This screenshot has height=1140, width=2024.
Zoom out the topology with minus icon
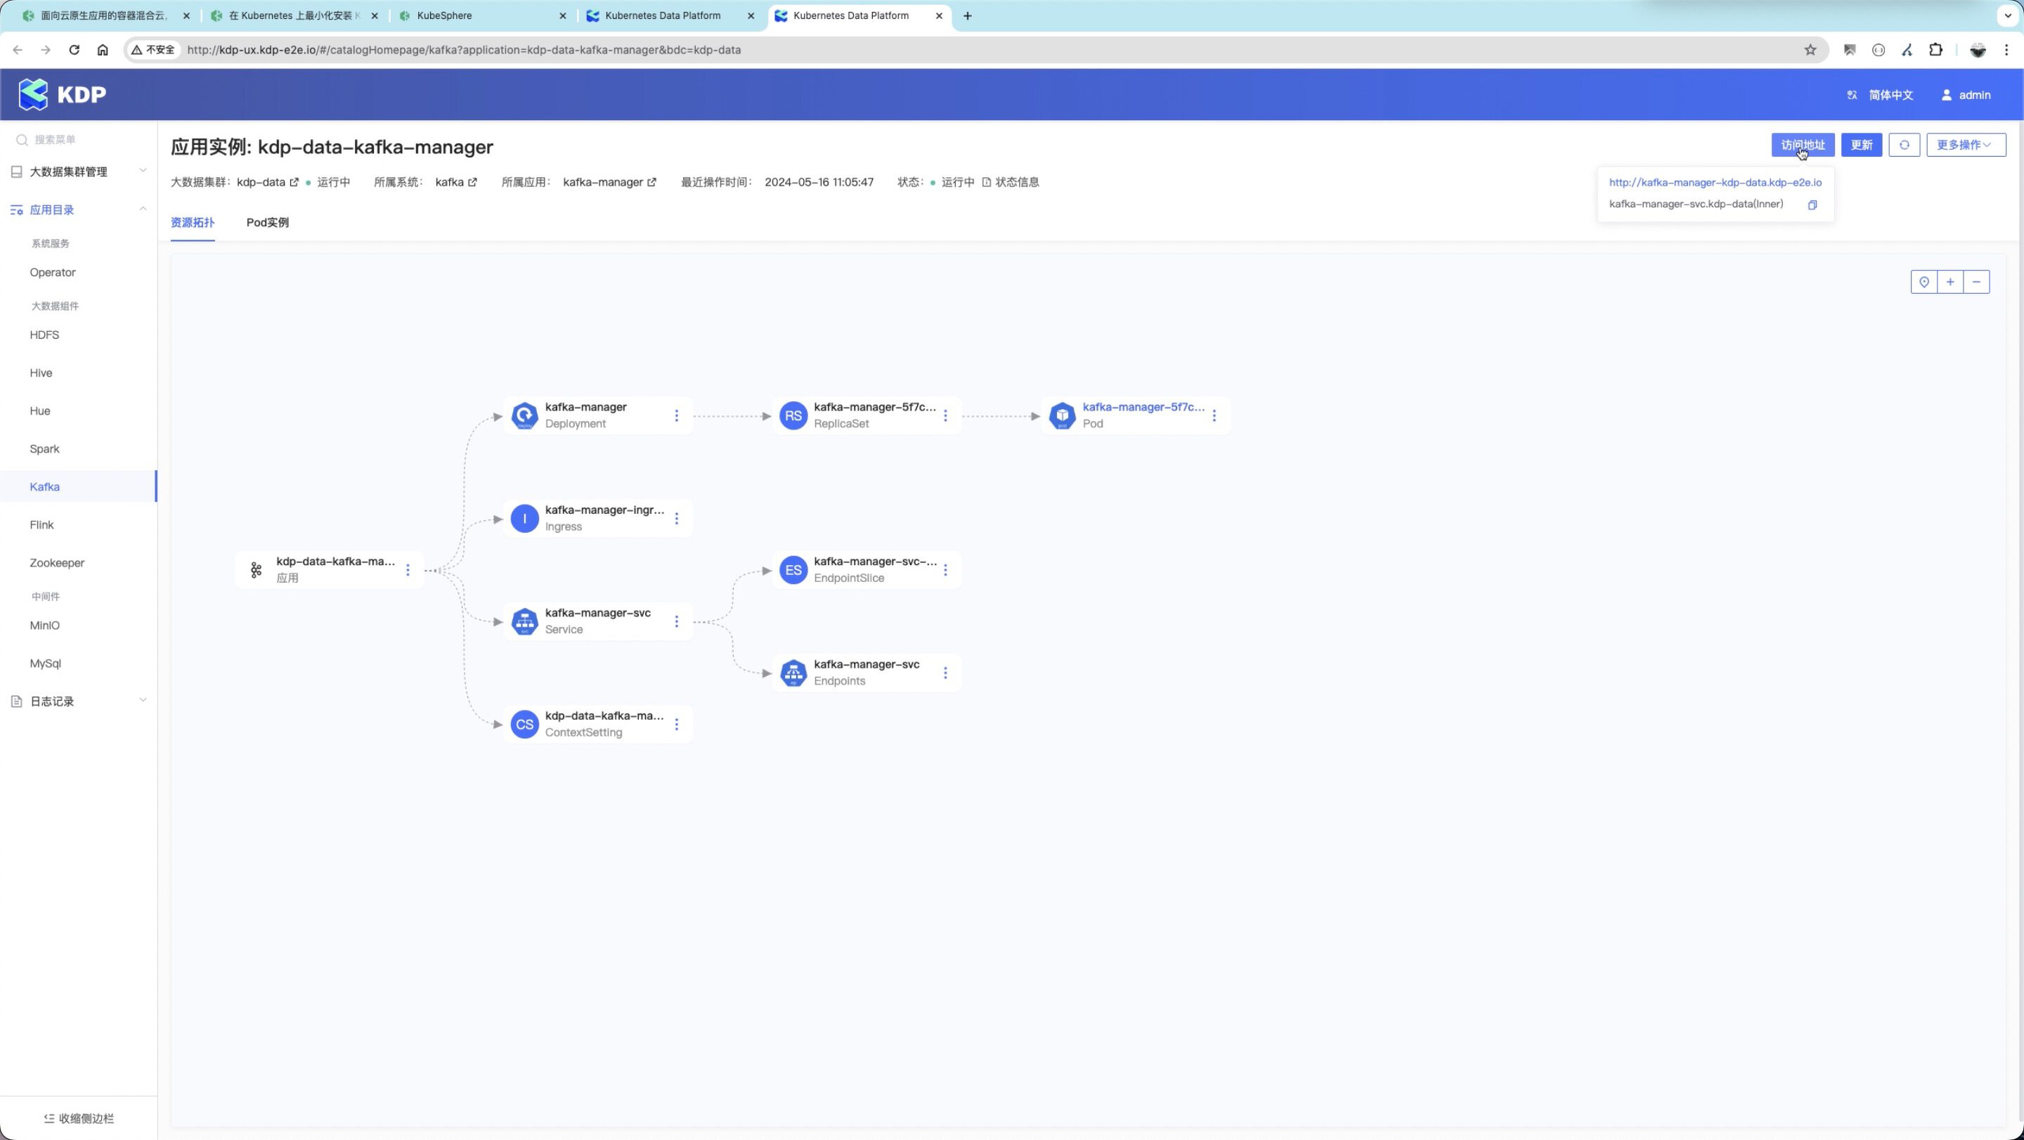point(1976,282)
